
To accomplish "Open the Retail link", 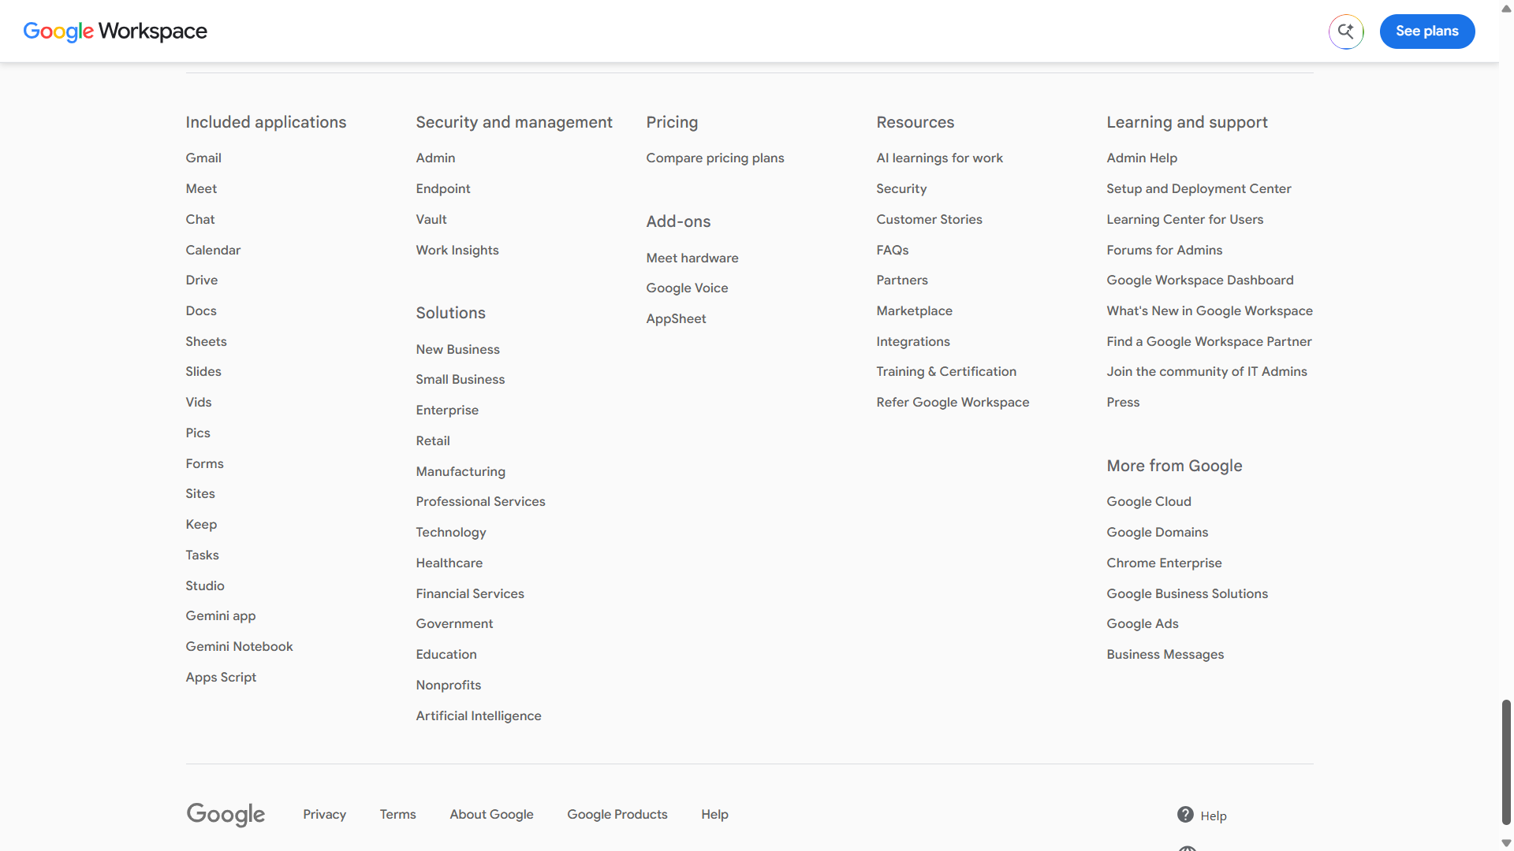I will click(433, 441).
